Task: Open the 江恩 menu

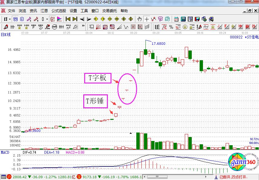Action: (x=44, y=11)
